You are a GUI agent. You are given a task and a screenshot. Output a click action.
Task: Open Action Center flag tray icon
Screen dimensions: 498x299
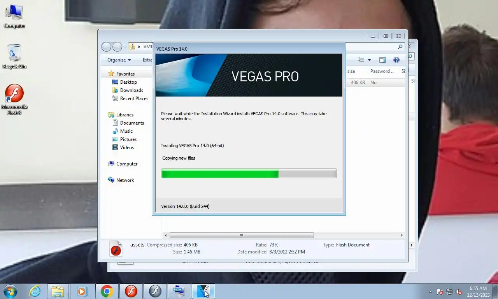point(440,292)
